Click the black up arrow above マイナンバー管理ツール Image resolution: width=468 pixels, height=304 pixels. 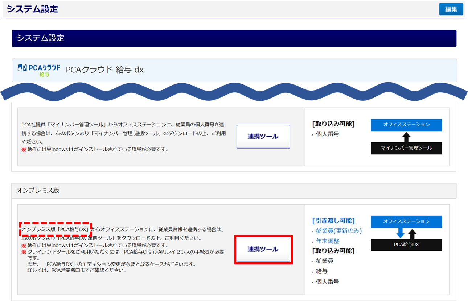click(406, 137)
